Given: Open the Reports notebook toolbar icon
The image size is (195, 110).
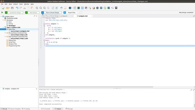Looking at the screenshot, I should pos(65,8).
